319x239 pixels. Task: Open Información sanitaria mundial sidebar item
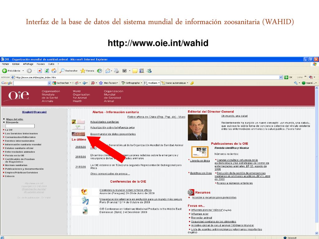click(23, 144)
